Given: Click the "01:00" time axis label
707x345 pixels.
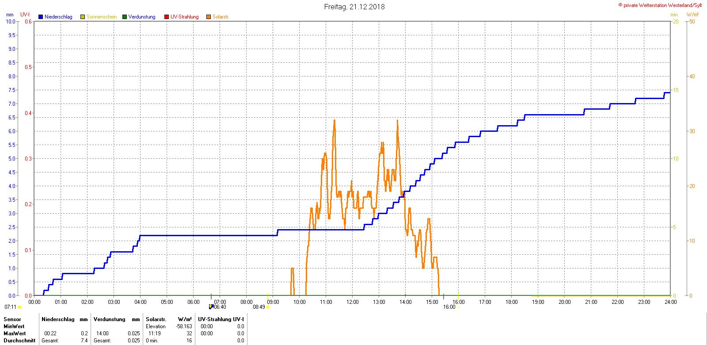Looking at the screenshot, I should tap(61, 302).
